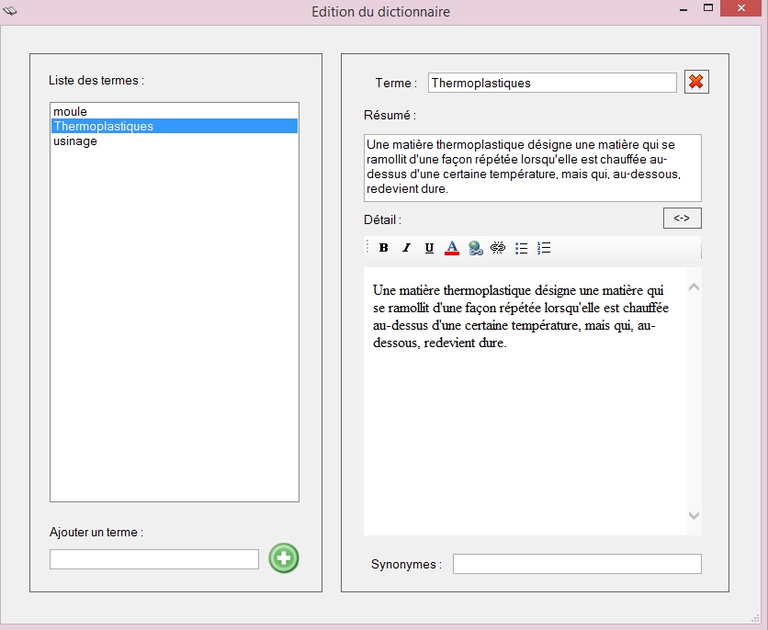Apply underline formatting in Détail toolbar

[429, 248]
